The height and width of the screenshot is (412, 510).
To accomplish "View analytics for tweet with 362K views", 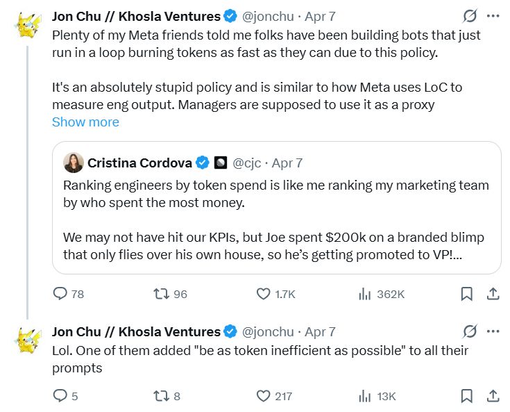I will tap(365, 294).
